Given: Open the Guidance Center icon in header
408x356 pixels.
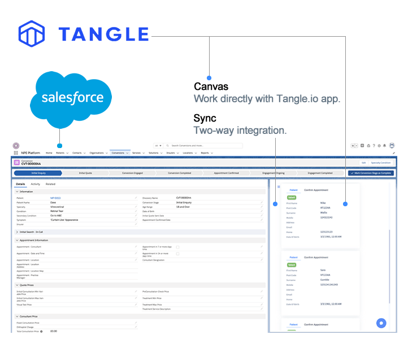Looking at the screenshot, I should point(368,146).
